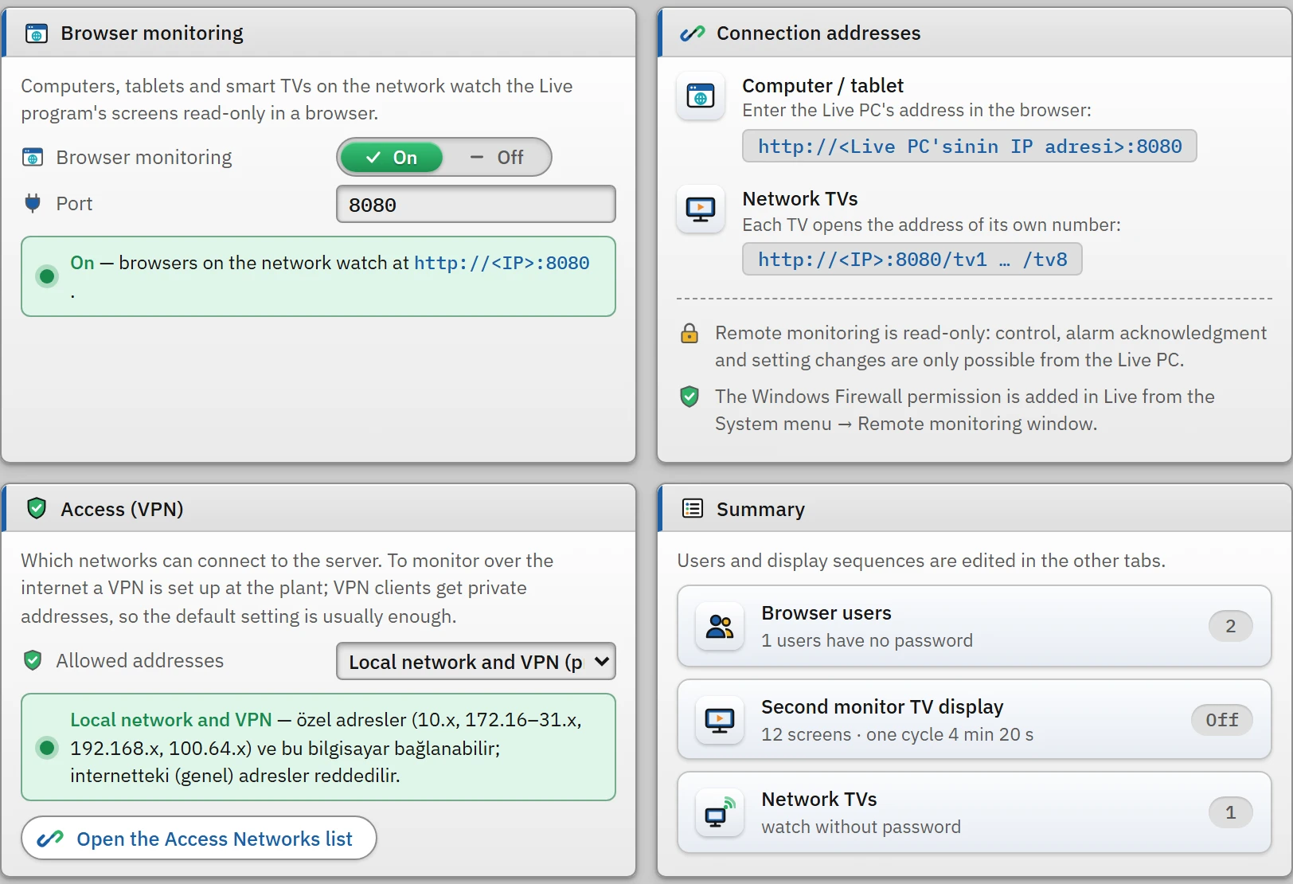Click 'Each TV opens the address of its own number'

(x=932, y=225)
